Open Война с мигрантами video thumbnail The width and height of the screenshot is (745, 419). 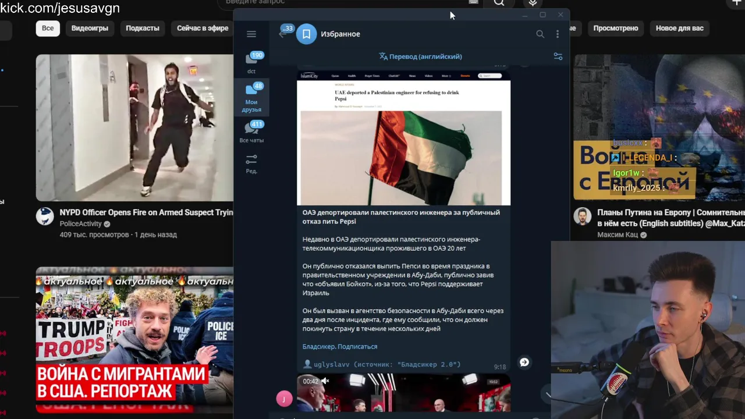coord(134,340)
